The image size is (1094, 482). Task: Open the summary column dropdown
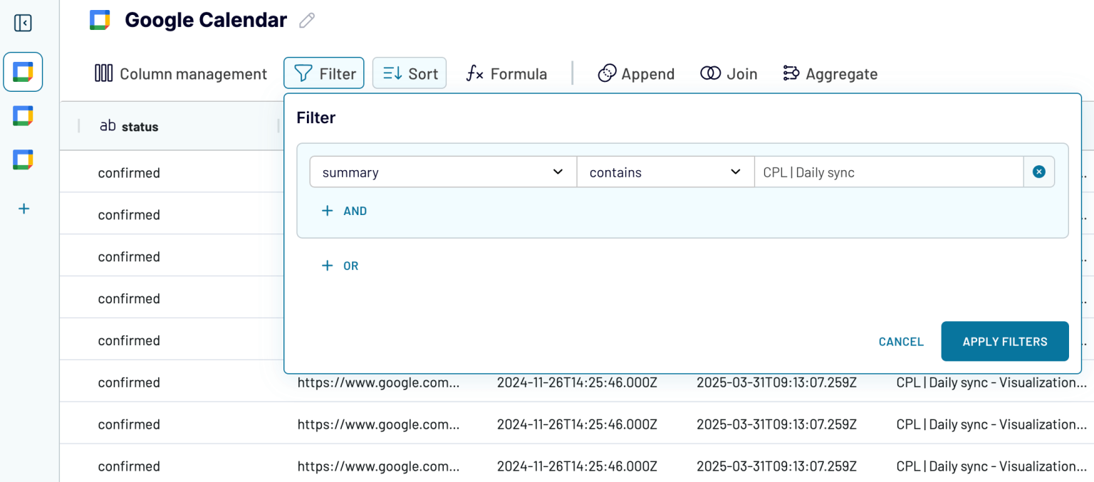[442, 172]
